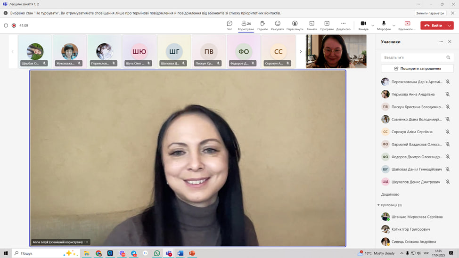Click mute icon for Савченко Діана

tap(448, 119)
